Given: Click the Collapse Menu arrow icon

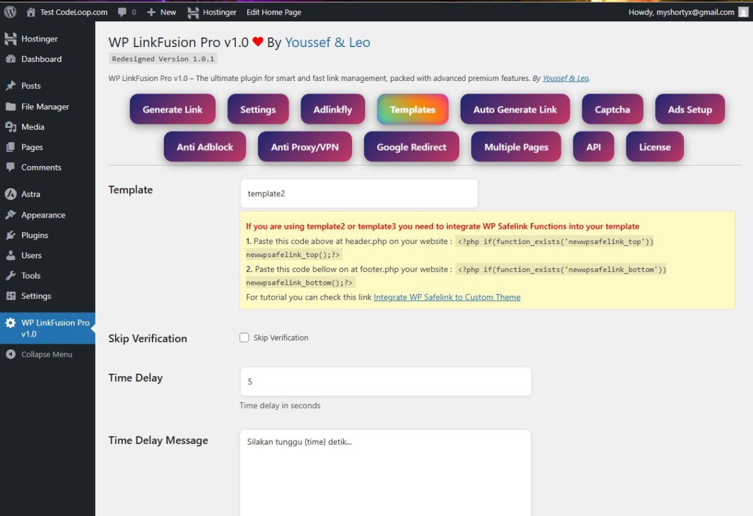Looking at the screenshot, I should tap(11, 354).
